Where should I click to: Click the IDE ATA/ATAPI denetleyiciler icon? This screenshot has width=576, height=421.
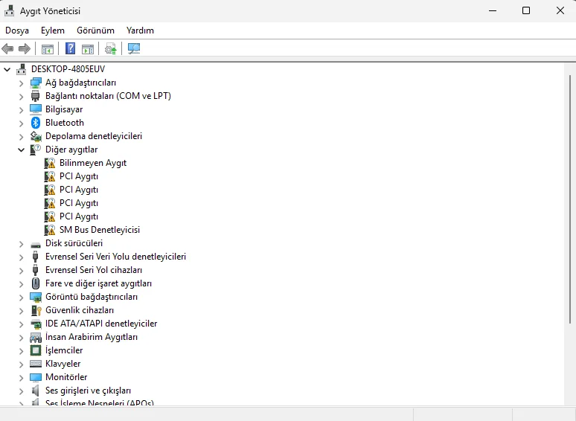coord(36,324)
